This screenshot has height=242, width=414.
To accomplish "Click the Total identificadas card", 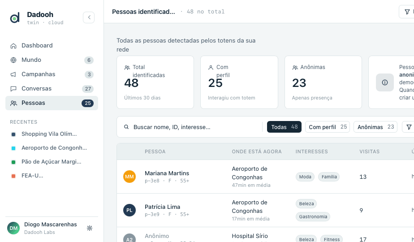I will (x=155, y=82).
